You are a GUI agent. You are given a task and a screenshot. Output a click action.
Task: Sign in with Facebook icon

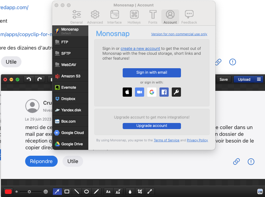pos(164,92)
